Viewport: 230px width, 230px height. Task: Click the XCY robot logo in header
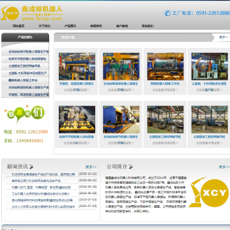(10, 13)
